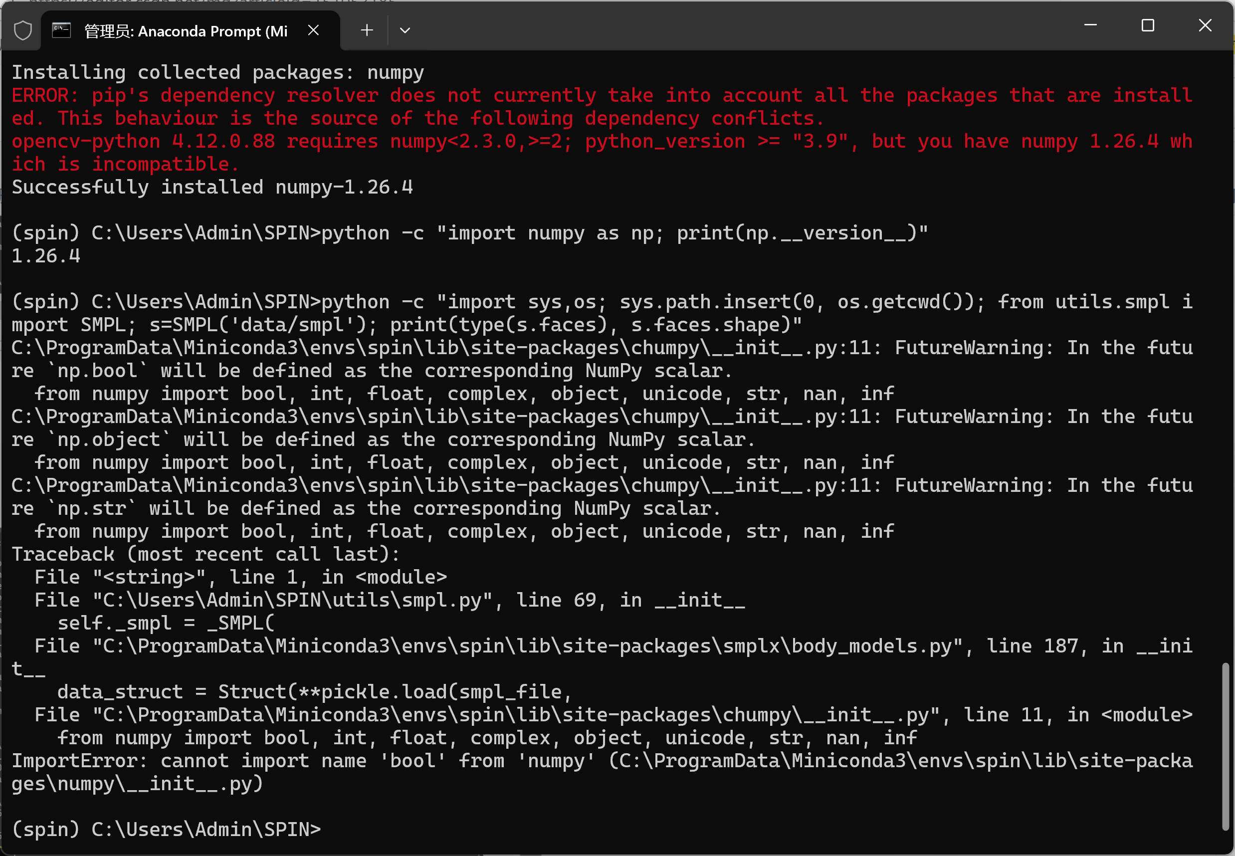The width and height of the screenshot is (1235, 856).
Task: Click the Successfully installed numpy-1.26.4 line
Action: tap(212, 187)
